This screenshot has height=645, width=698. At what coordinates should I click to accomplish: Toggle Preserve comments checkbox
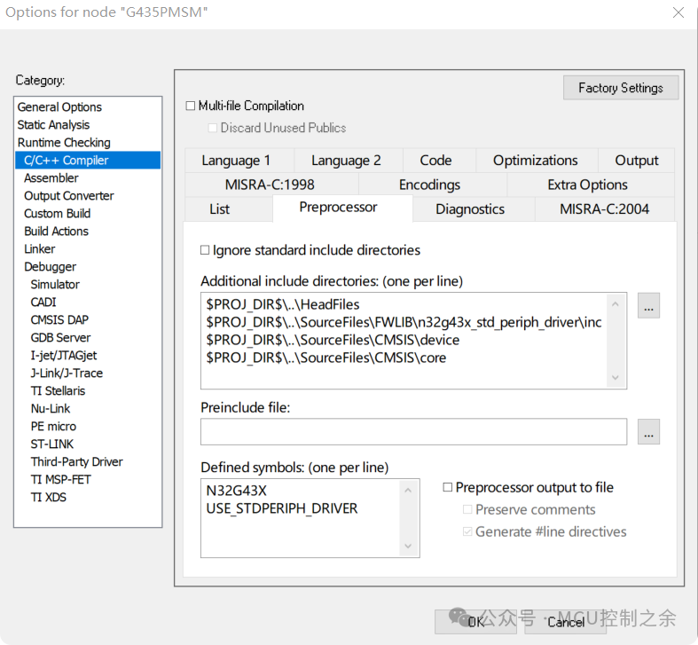467,509
